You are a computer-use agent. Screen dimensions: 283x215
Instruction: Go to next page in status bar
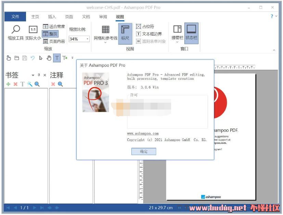[35, 208]
